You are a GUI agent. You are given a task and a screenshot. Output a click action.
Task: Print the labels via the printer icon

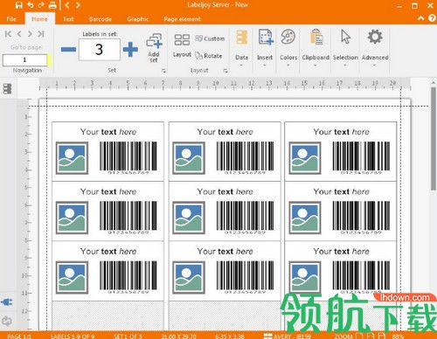coord(52,5)
